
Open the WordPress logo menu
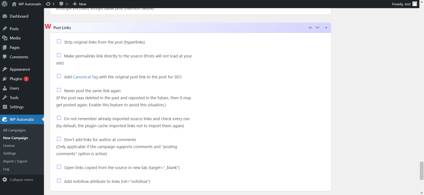[x=4, y=4]
